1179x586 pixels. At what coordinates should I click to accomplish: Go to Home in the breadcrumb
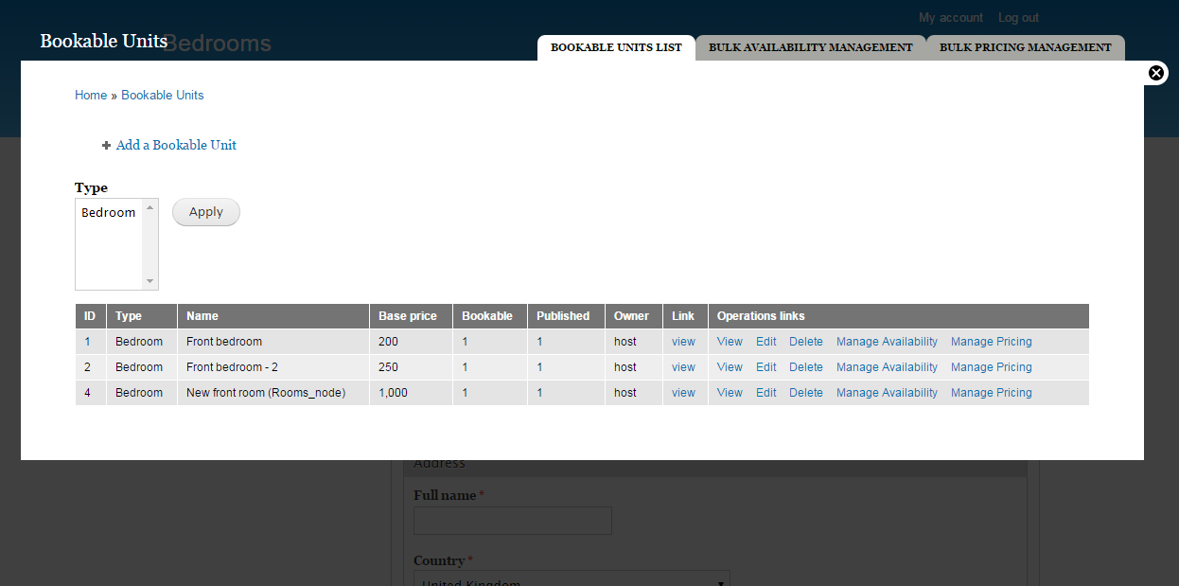click(x=91, y=96)
